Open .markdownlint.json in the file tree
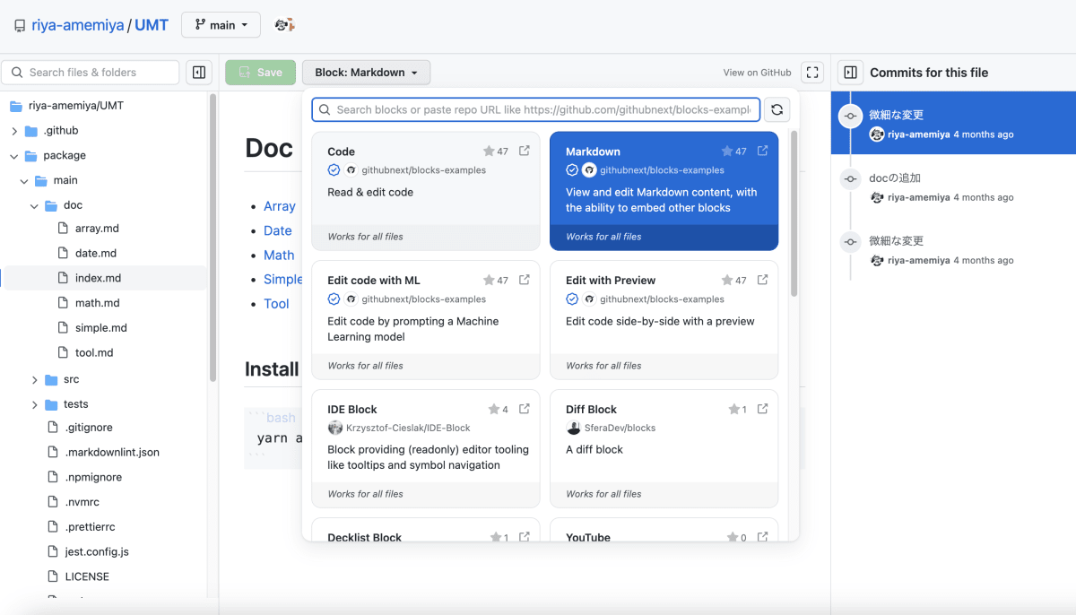This screenshot has width=1076, height=615. [x=112, y=453]
